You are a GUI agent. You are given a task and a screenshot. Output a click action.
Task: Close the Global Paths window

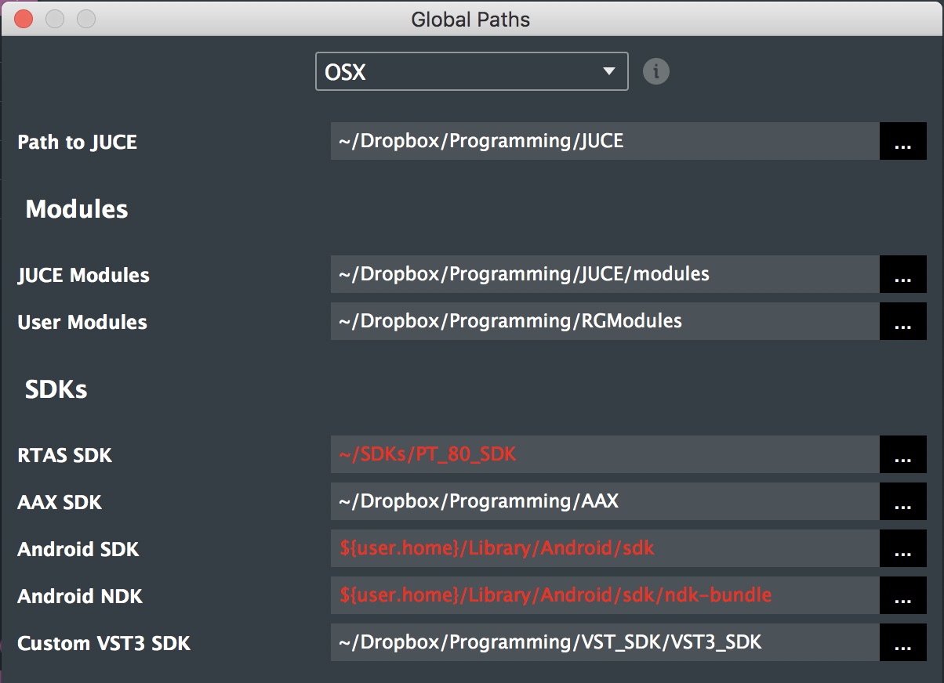(24, 19)
